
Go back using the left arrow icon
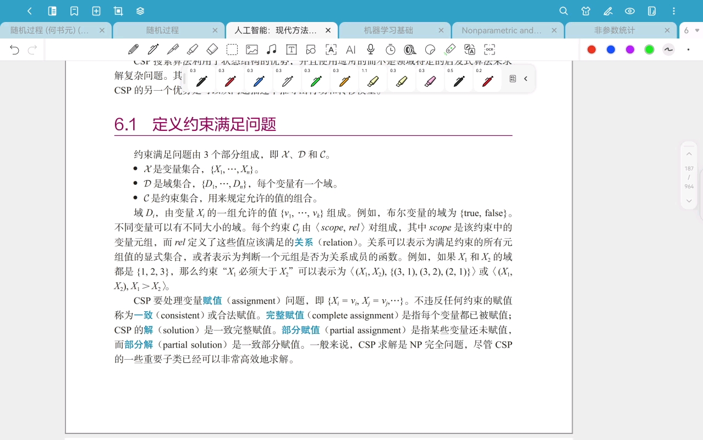click(30, 11)
